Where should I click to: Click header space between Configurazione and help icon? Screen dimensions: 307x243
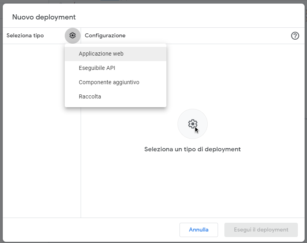click(x=207, y=36)
